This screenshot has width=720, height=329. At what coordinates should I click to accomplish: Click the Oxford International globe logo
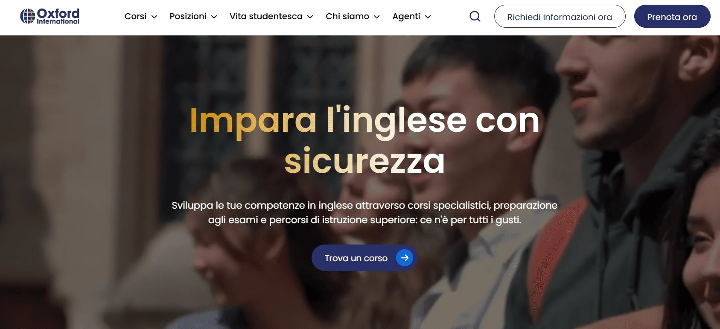[28, 16]
